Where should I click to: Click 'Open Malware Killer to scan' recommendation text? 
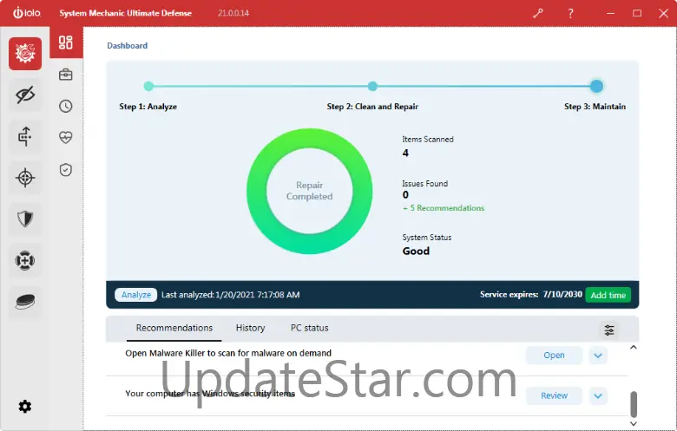point(228,353)
